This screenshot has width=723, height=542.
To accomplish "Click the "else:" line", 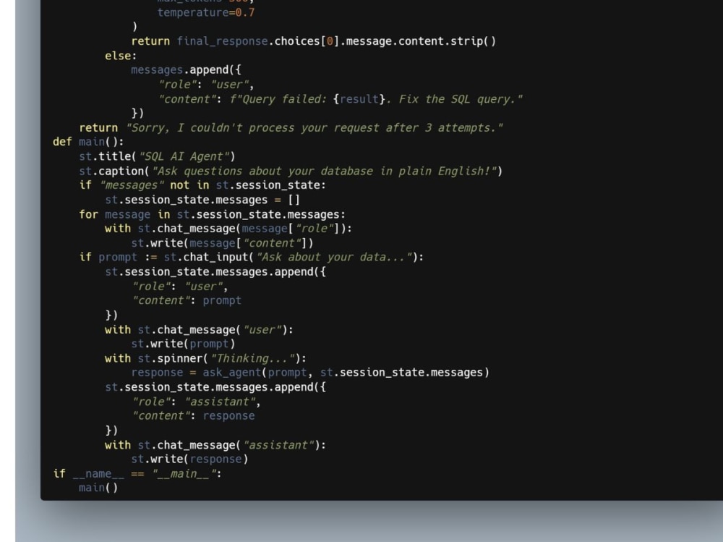I will 121,56.
